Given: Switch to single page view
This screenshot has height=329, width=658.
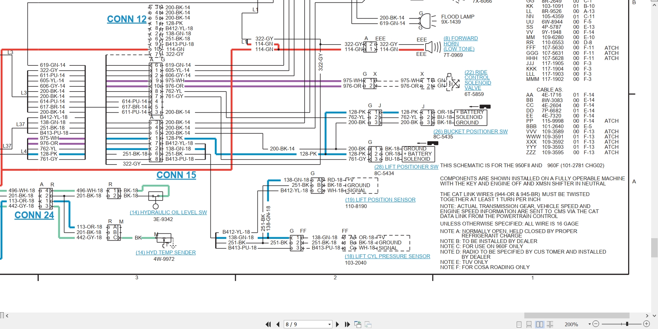Looking at the screenshot, I should point(519,324).
